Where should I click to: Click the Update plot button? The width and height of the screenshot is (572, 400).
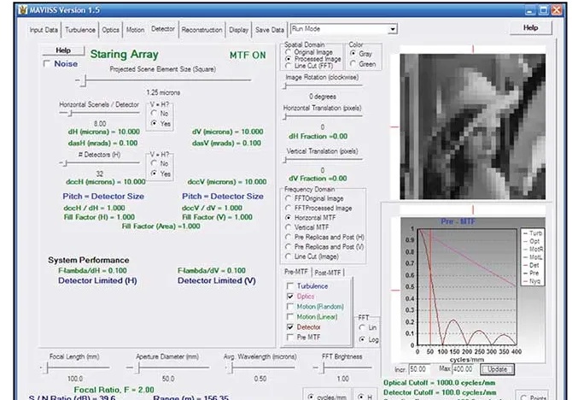point(498,368)
